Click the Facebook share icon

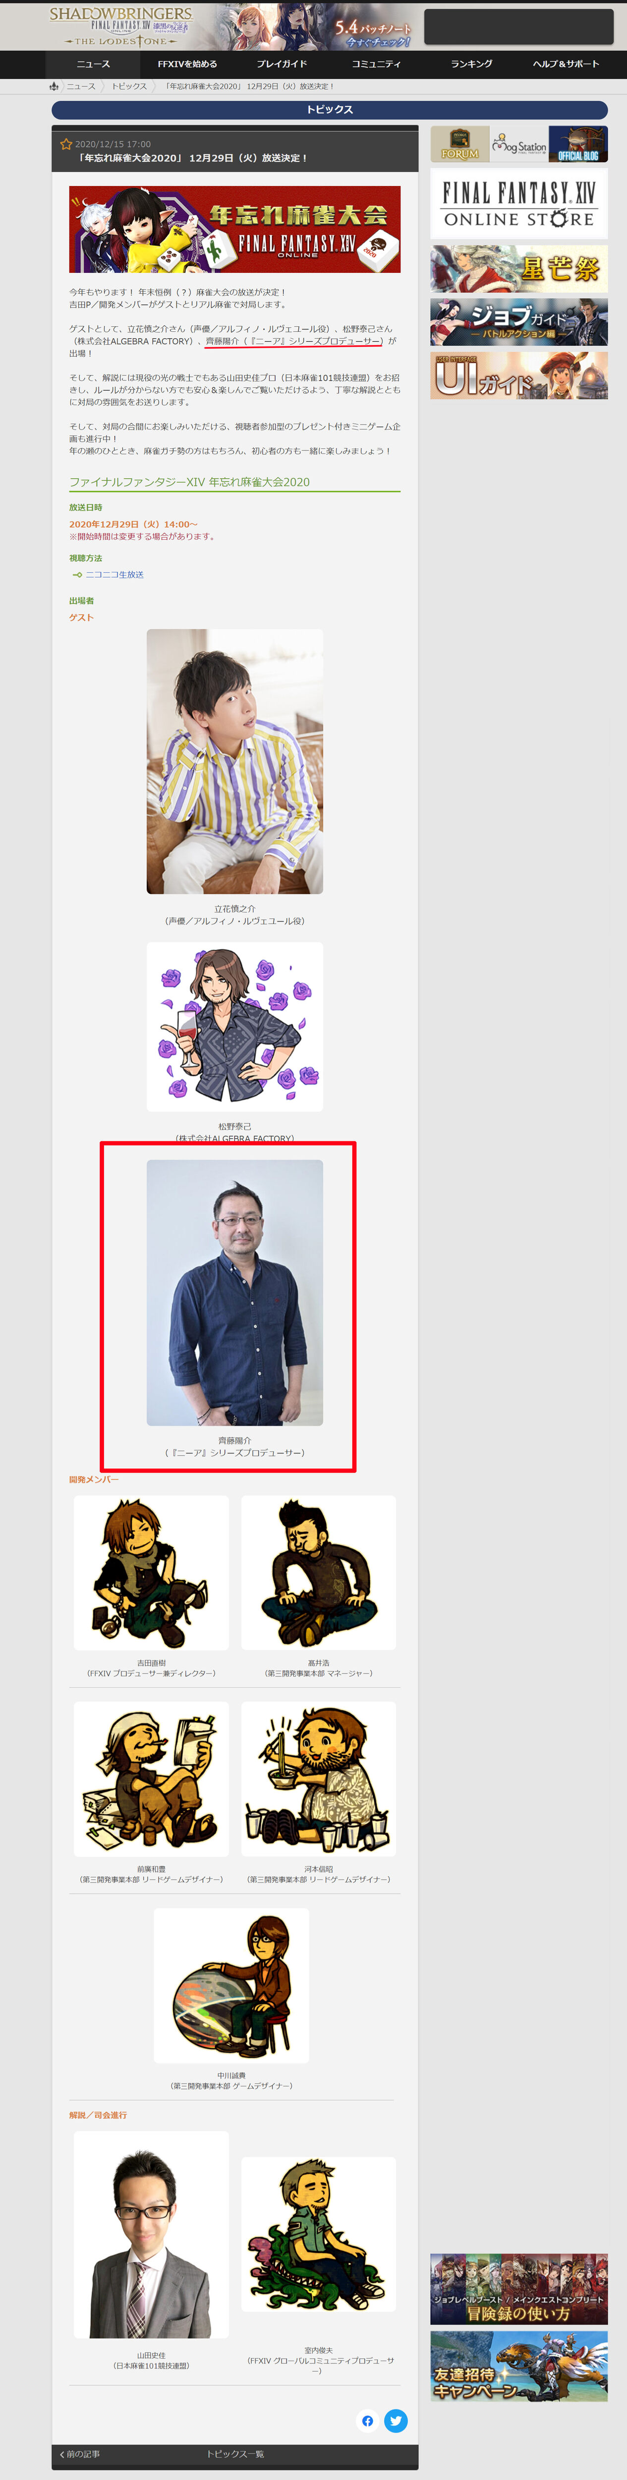coord(367,2420)
